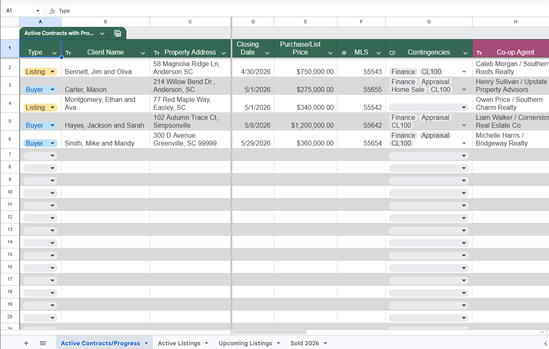The height and width of the screenshot is (349, 549).
Task: Open the Sold 2026 tab options arrow
Action: click(325, 343)
